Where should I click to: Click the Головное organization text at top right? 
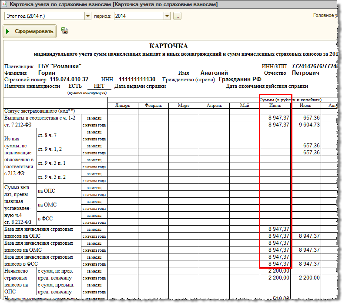tap(325, 15)
